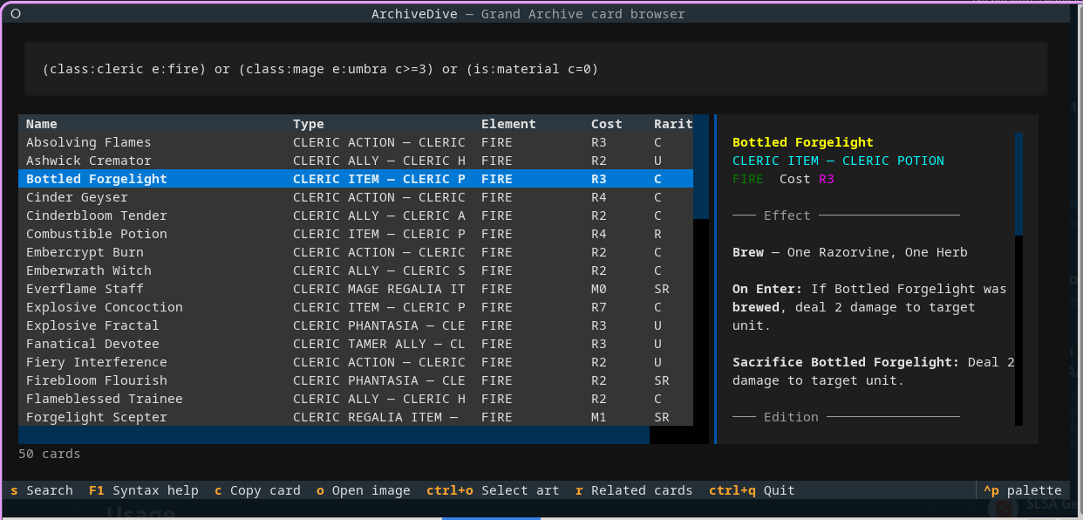The height and width of the screenshot is (520, 1083).
Task: Sort by the Element column header
Action: (x=508, y=124)
